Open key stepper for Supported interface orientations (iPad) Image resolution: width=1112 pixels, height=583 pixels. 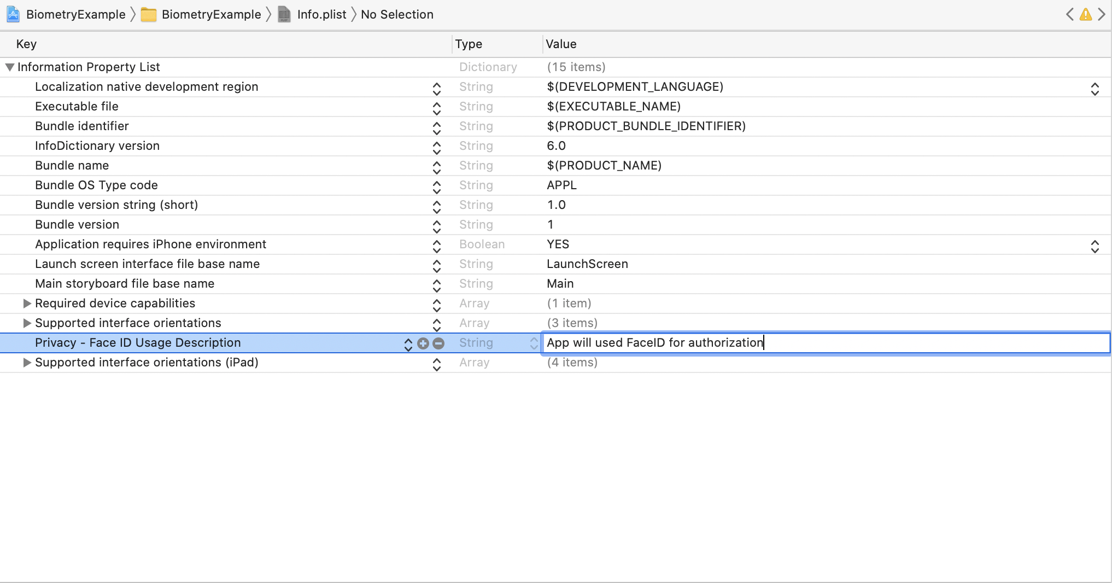pos(436,364)
